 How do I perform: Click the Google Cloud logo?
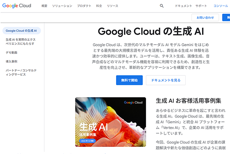pyautogui.click(x=17, y=6)
